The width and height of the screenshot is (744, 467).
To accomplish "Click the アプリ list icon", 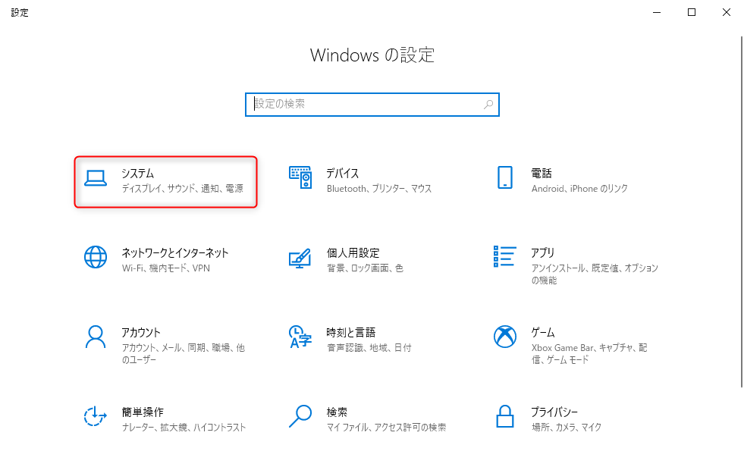I will pyautogui.click(x=505, y=256).
